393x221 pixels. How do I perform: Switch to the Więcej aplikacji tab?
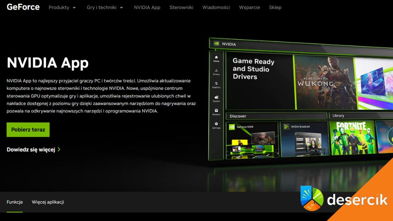[48, 202]
